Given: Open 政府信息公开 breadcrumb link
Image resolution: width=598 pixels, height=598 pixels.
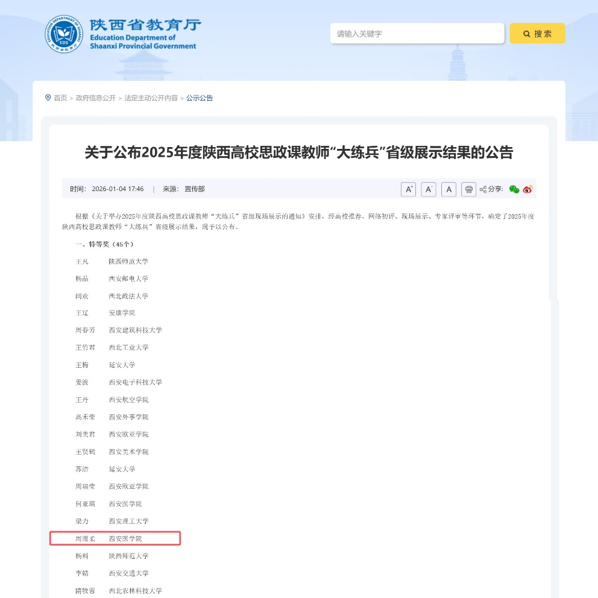Looking at the screenshot, I should (x=95, y=98).
